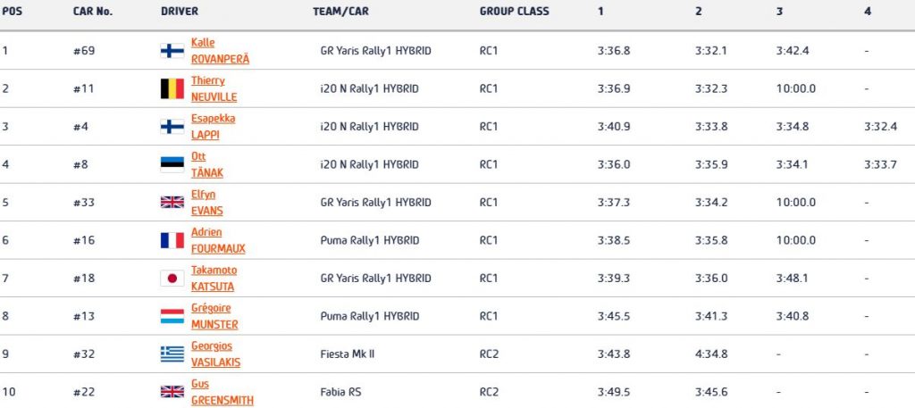Click the UK flag beside Elfyn Evans
Image resolution: width=915 pixels, height=408 pixels.
point(172,203)
